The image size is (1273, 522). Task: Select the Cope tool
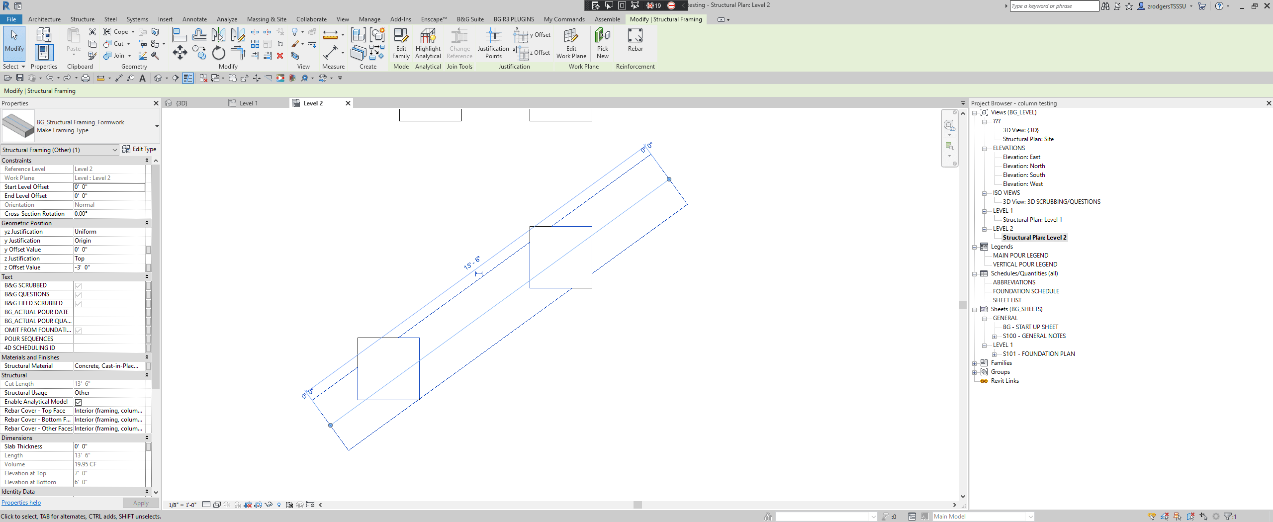pos(118,31)
